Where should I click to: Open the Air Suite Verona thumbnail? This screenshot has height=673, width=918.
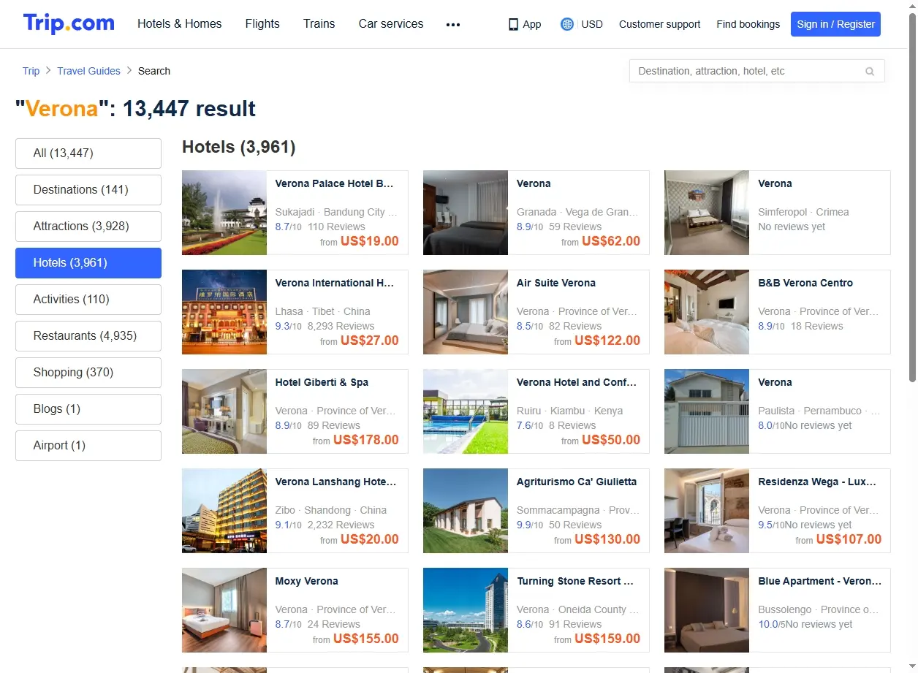[466, 312]
